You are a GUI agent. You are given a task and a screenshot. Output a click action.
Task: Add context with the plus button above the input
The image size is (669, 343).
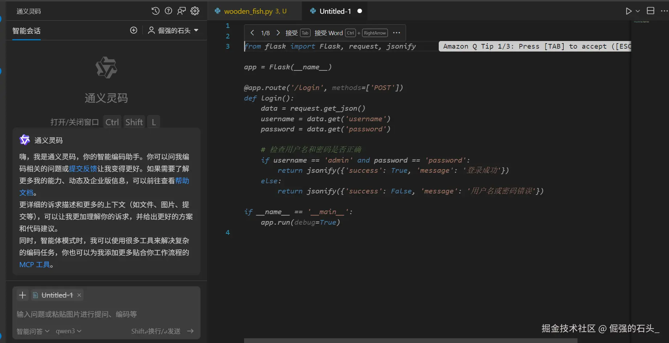(x=23, y=295)
